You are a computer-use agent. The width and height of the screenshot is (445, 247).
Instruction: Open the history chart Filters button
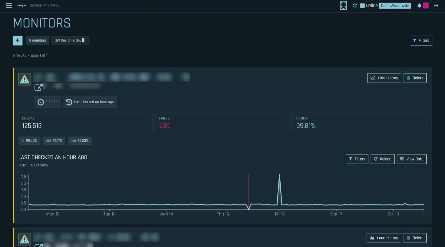(357, 159)
